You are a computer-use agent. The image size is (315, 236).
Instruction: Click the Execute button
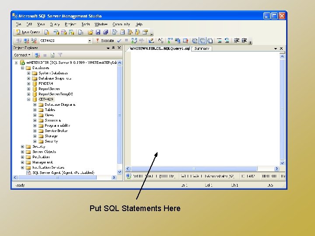pyautogui.click(x=105, y=41)
